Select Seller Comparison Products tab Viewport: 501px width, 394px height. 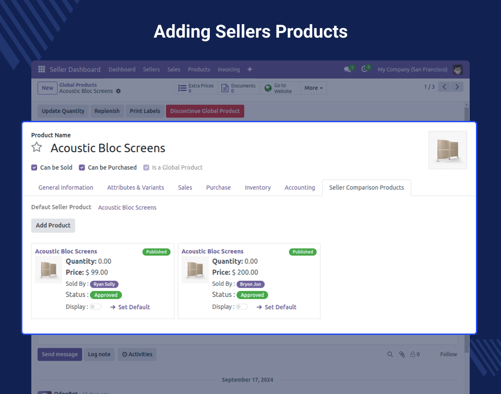tap(366, 188)
